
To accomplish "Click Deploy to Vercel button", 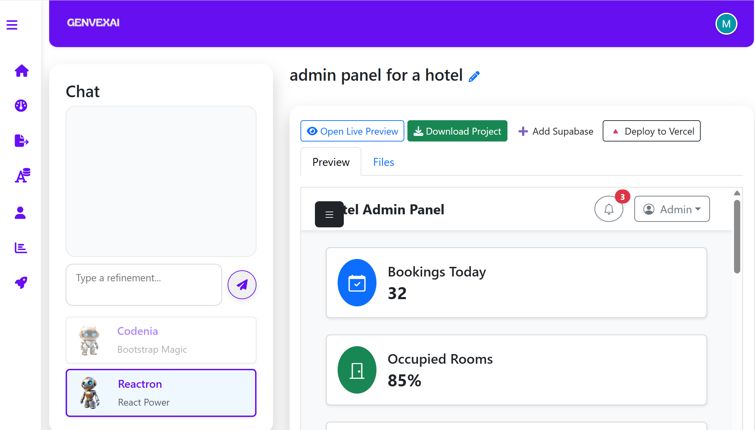I will coord(651,131).
